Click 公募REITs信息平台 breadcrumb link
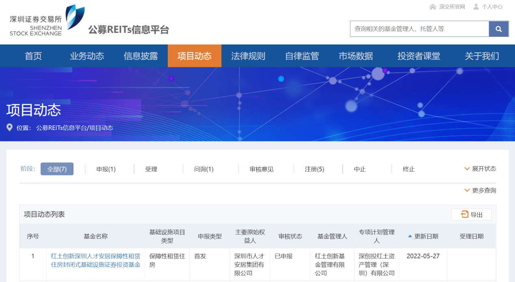Screen dimensions: 515x282 (x=61, y=128)
